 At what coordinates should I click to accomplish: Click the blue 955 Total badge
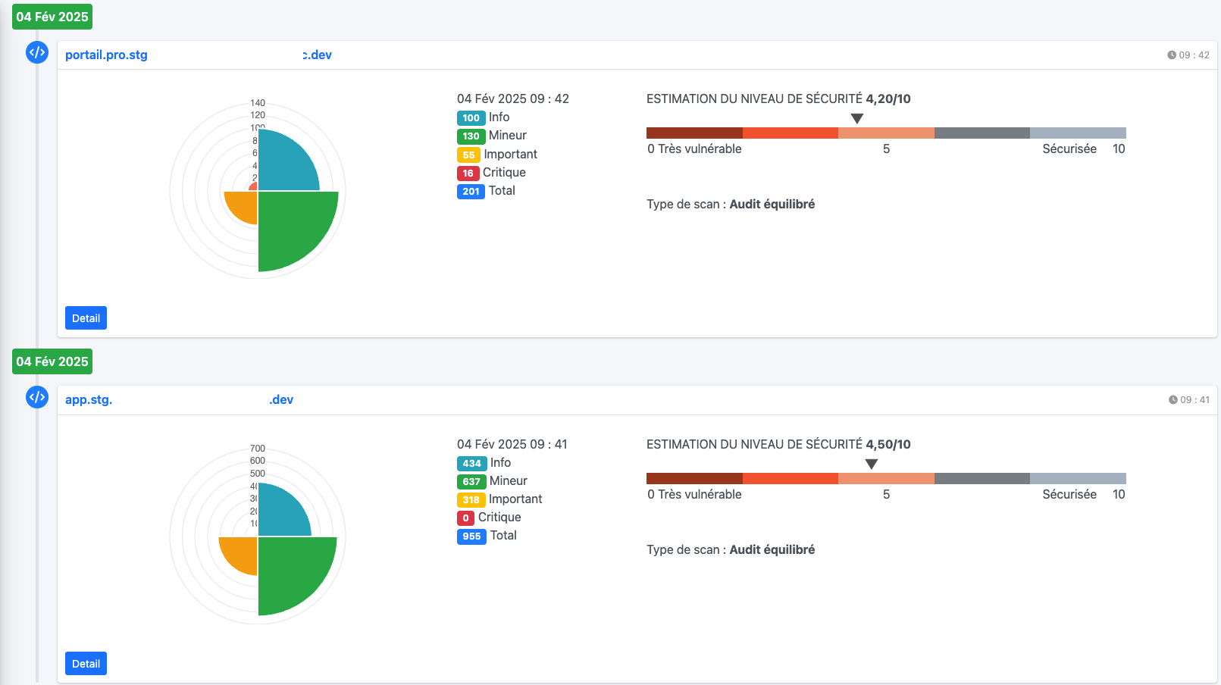[x=471, y=536]
